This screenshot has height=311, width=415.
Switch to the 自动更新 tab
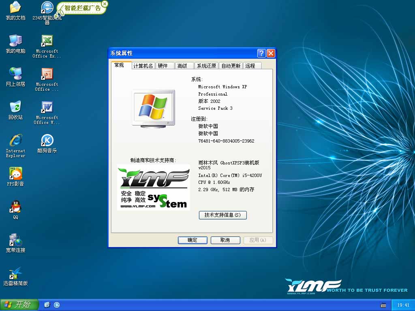(x=231, y=66)
